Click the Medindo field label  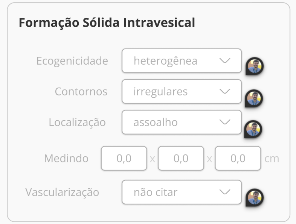click(x=66, y=159)
